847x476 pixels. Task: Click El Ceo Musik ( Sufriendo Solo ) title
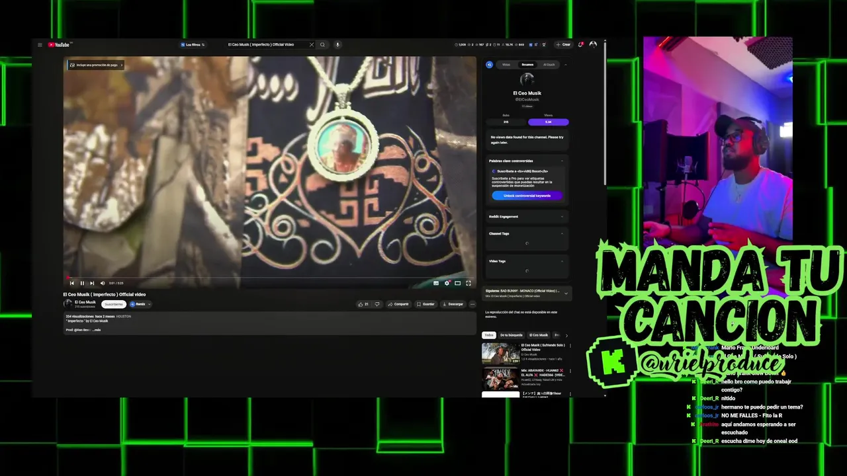click(x=544, y=347)
